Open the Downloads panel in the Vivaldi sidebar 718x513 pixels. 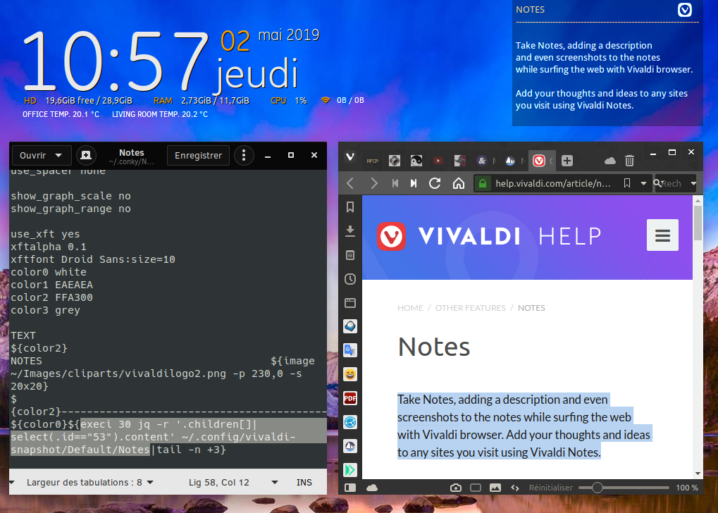coord(350,231)
